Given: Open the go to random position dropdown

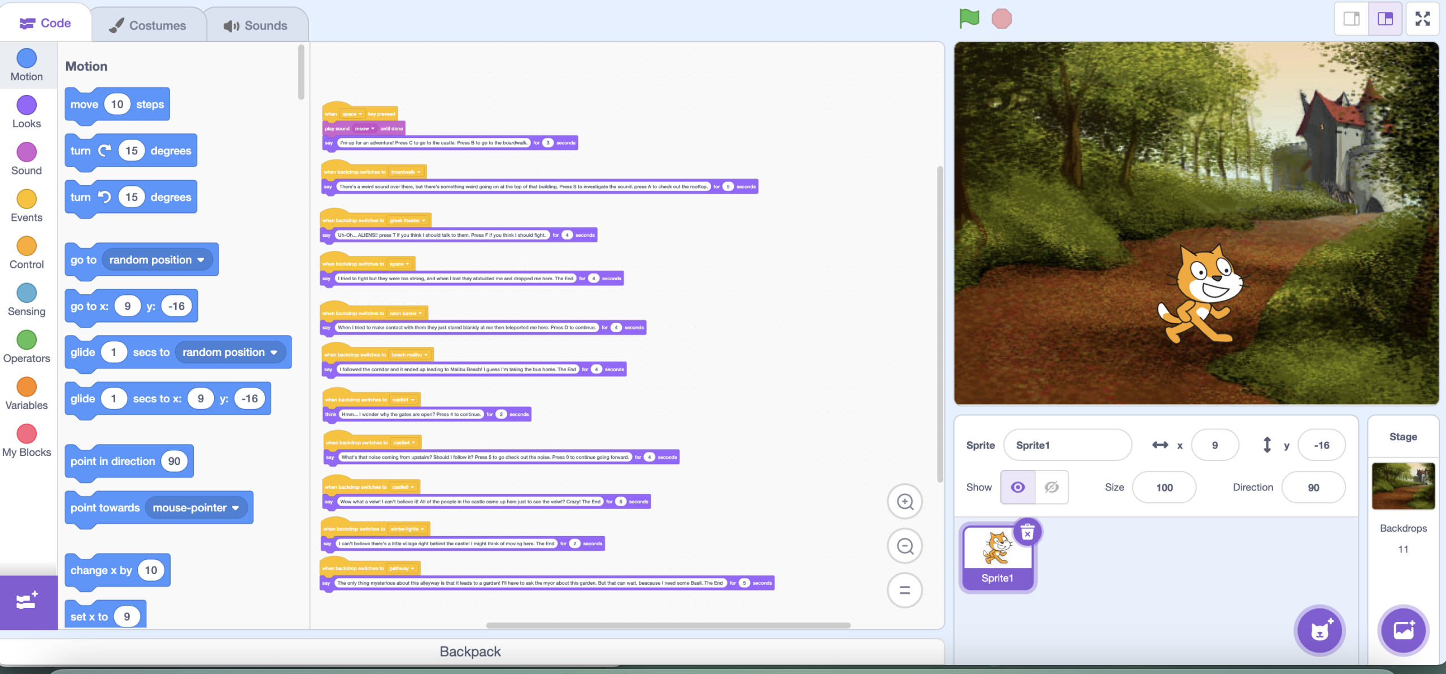Looking at the screenshot, I should pos(156,260).
